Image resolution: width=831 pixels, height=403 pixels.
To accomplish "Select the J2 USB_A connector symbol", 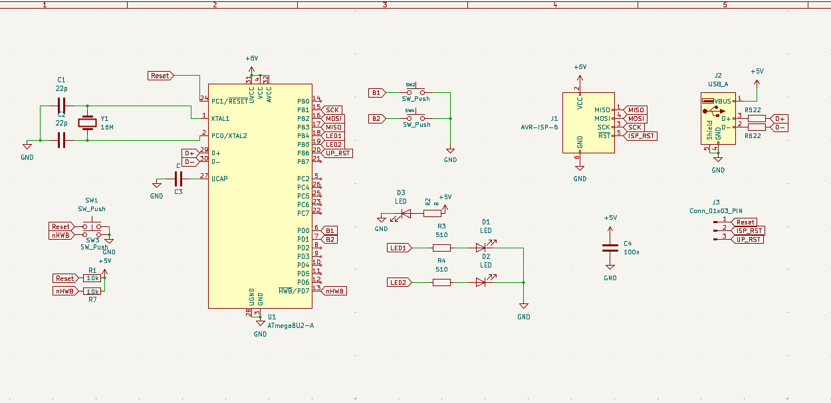I will pos(717,120).
